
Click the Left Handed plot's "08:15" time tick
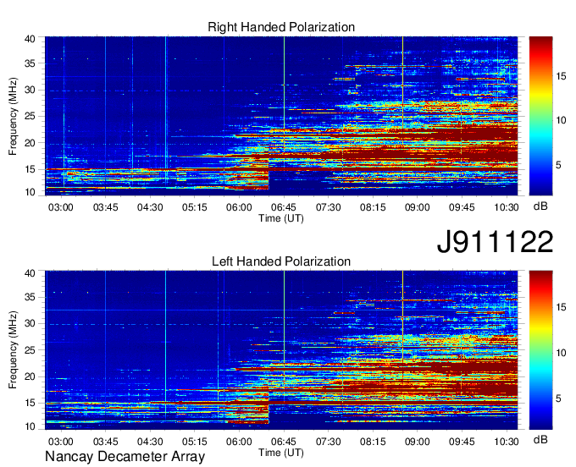[x=373, y=442]
